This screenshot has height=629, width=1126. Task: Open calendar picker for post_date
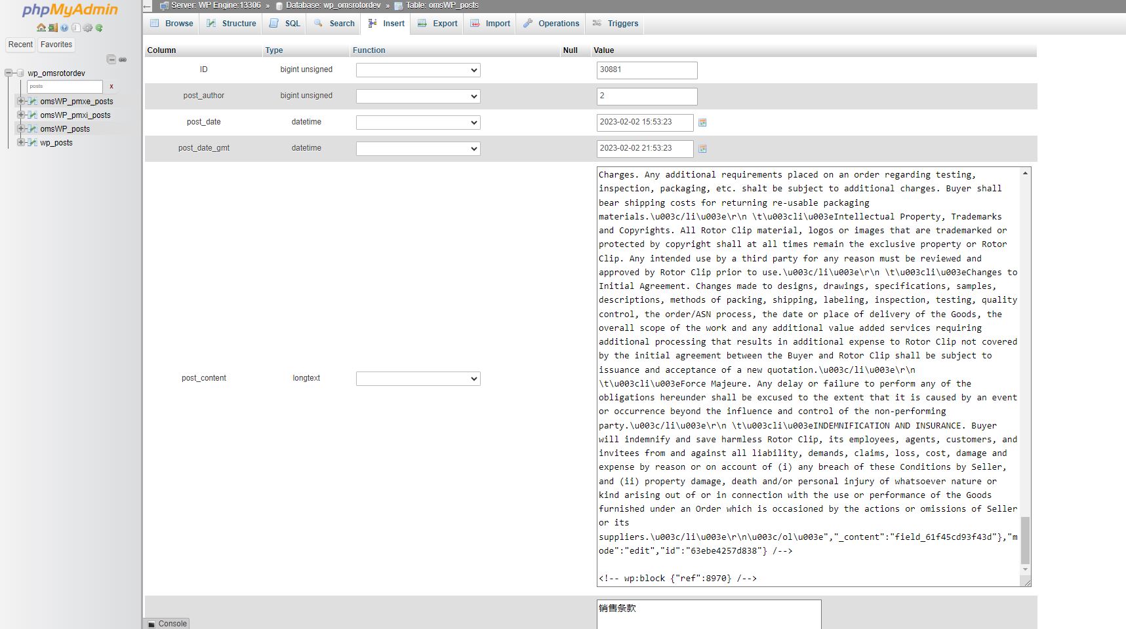(702, 123)
